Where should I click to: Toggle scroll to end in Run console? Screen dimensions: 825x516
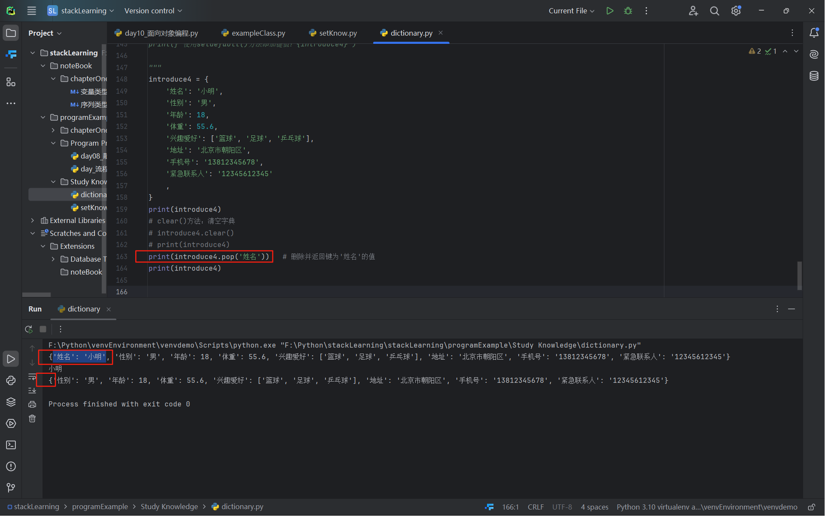click(x=32, y=391)
